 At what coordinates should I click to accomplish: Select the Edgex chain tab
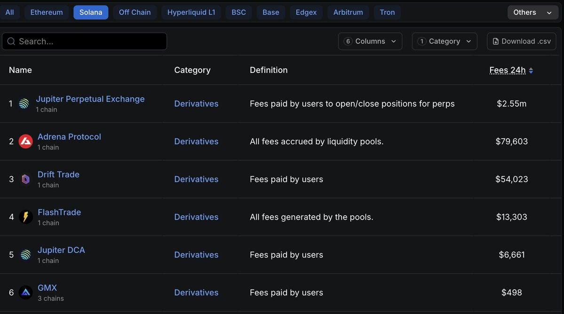tap(306, 12)
